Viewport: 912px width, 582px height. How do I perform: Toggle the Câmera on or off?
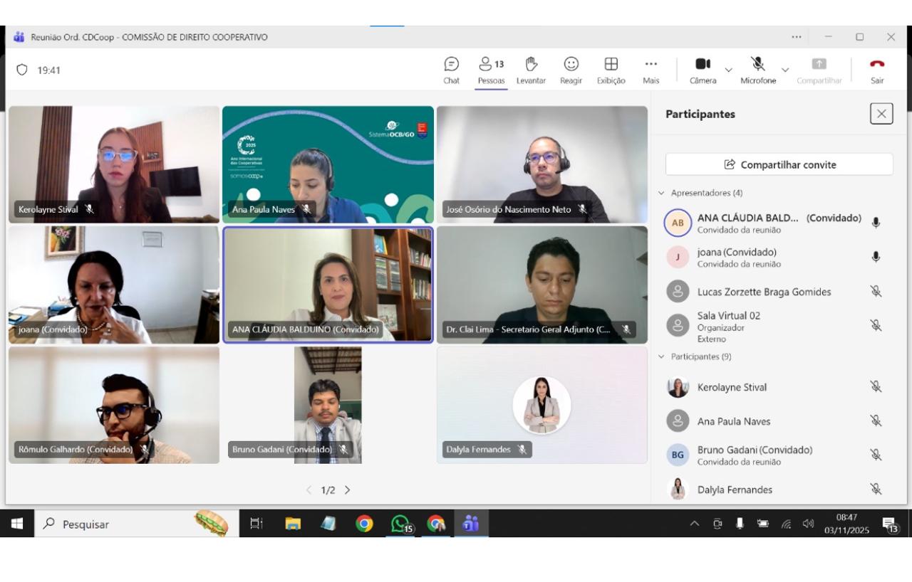pos(703,70)
